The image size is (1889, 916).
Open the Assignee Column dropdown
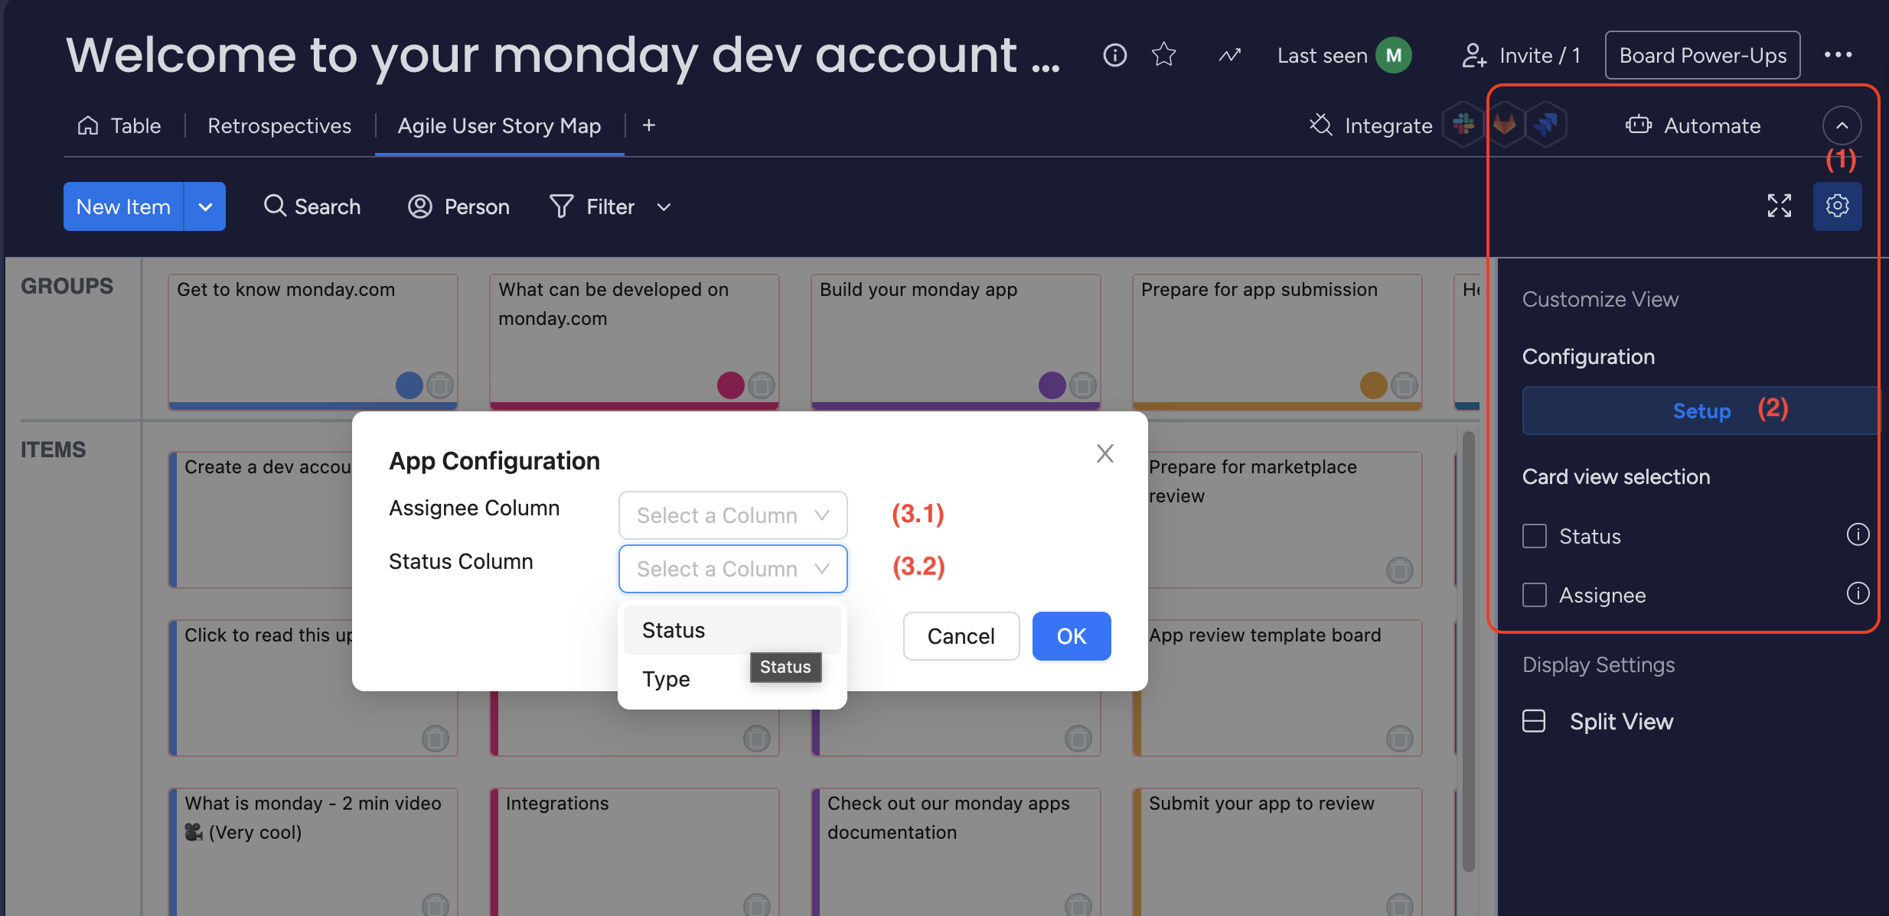(732, 515)
